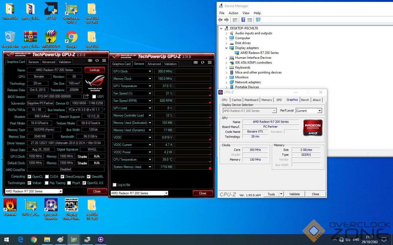Toggle the UEFI checkbox
393x245 pixels.
(94, 97)
